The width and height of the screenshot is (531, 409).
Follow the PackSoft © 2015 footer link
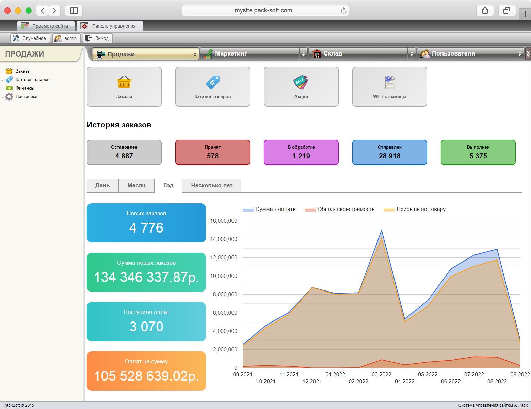coord(19,405)
